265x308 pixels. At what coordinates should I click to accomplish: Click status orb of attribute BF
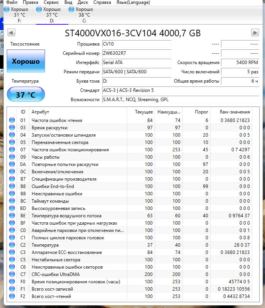click(x=12, y=223)
